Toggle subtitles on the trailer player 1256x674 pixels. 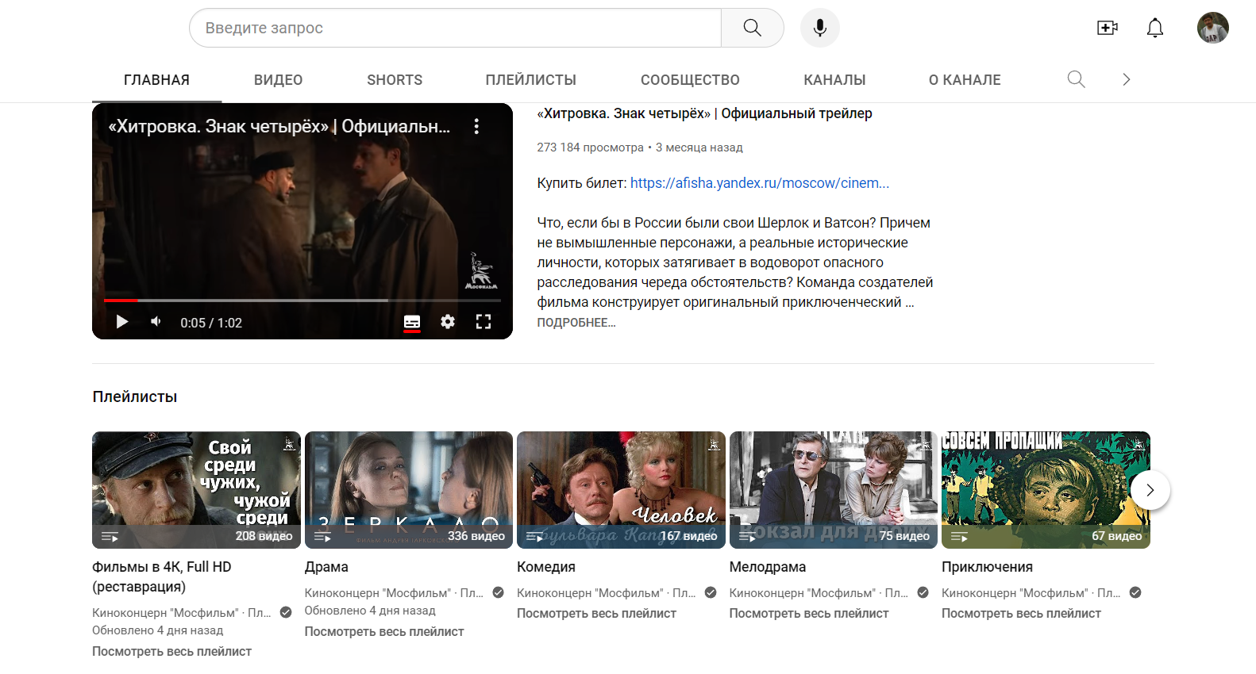[x=412, y=322]
